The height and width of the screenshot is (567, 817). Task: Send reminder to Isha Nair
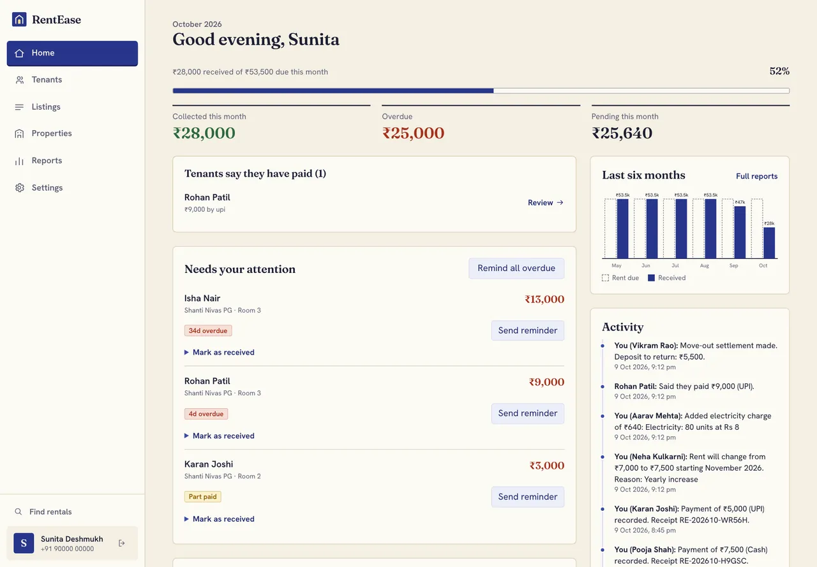pyautogui.click(x=528, y=330)
